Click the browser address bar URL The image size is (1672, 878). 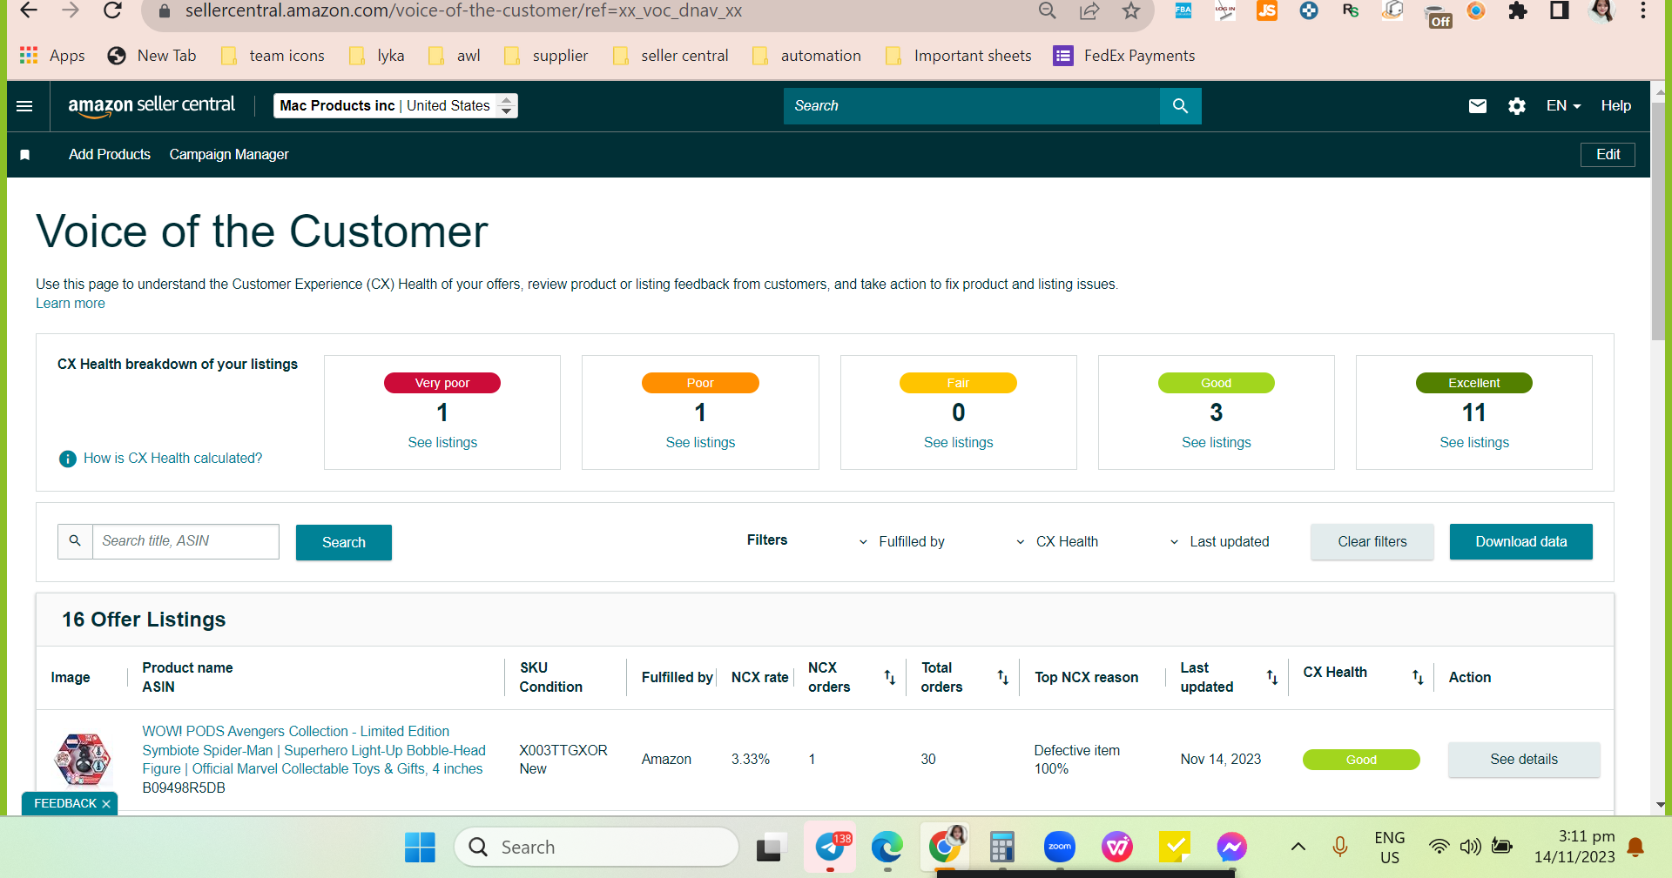[463, 11]
